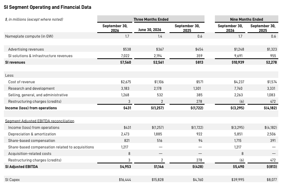Screen dimensions: 286x186
Task: Click the Advertising revenues row label
Action: tap(26, 49)
